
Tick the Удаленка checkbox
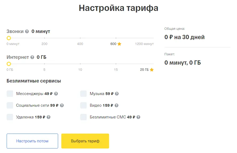coord(10,117)
